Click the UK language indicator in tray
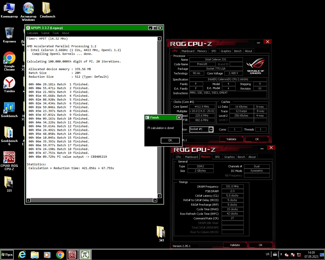Image resolution: width=325 pixels, height=260 pixels. point(268,254)
